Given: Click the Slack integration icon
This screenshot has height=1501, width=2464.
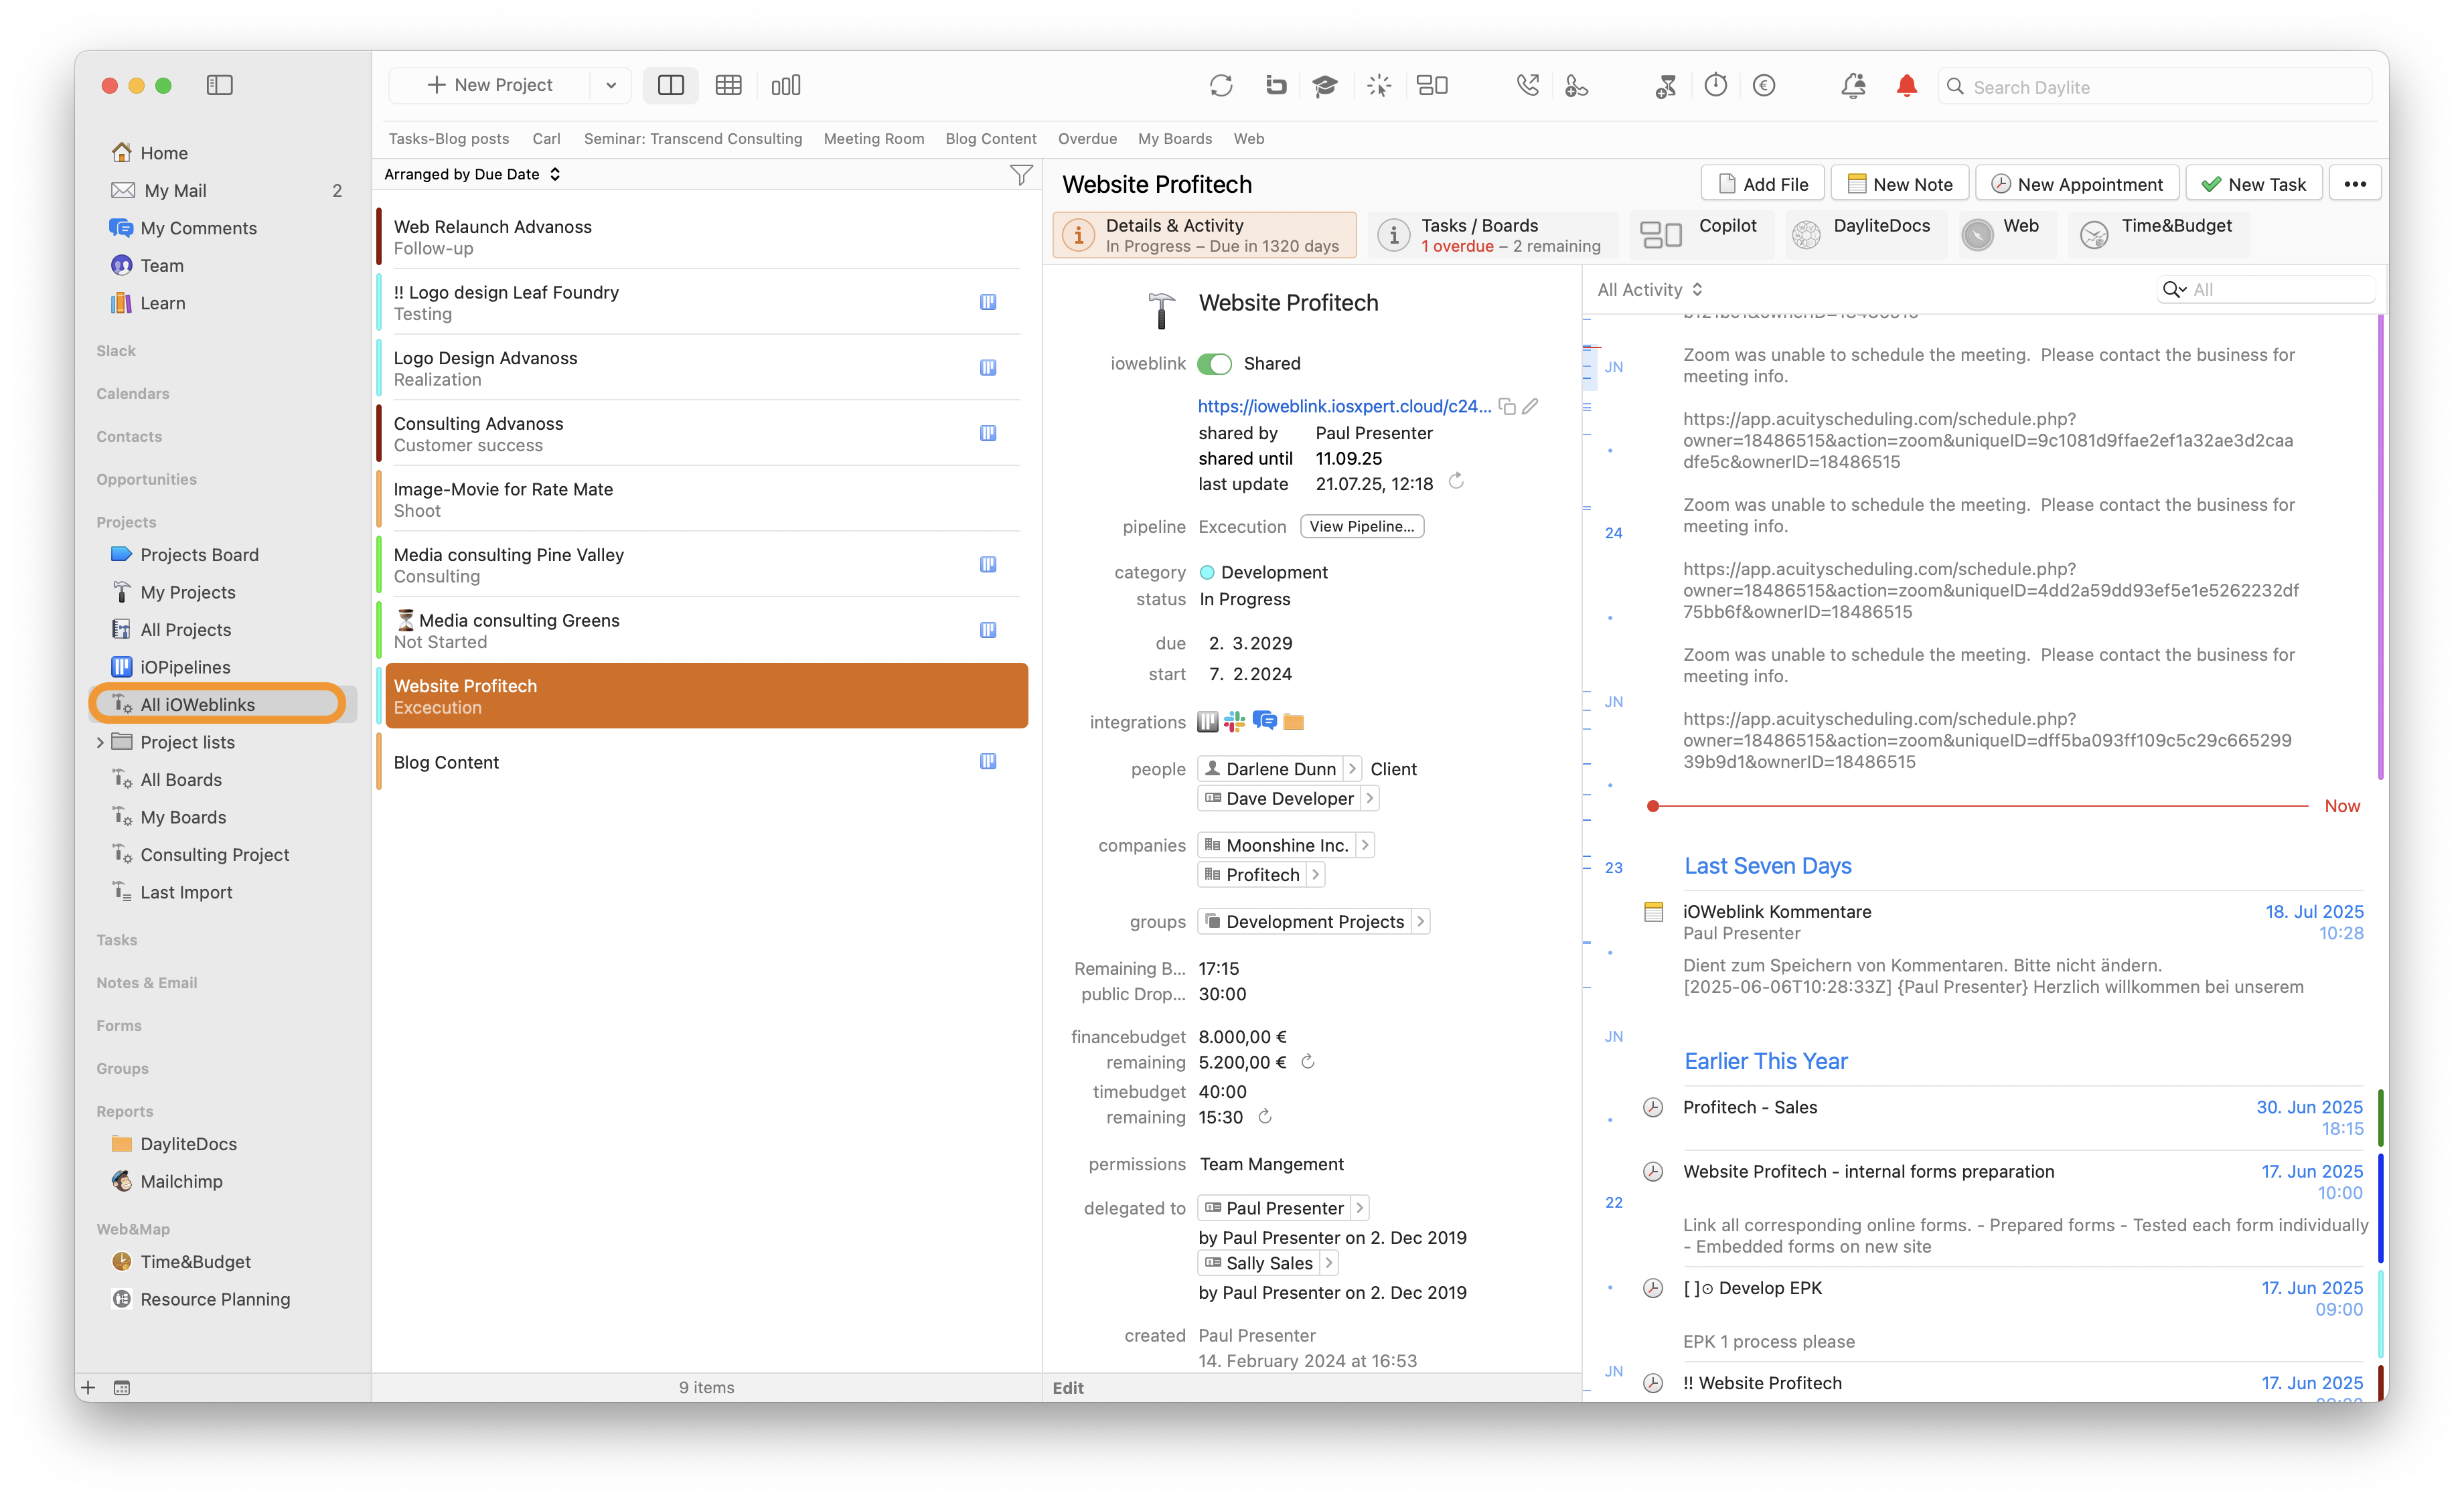Looking at the screenshot, I should click(x=1235, y=721).
